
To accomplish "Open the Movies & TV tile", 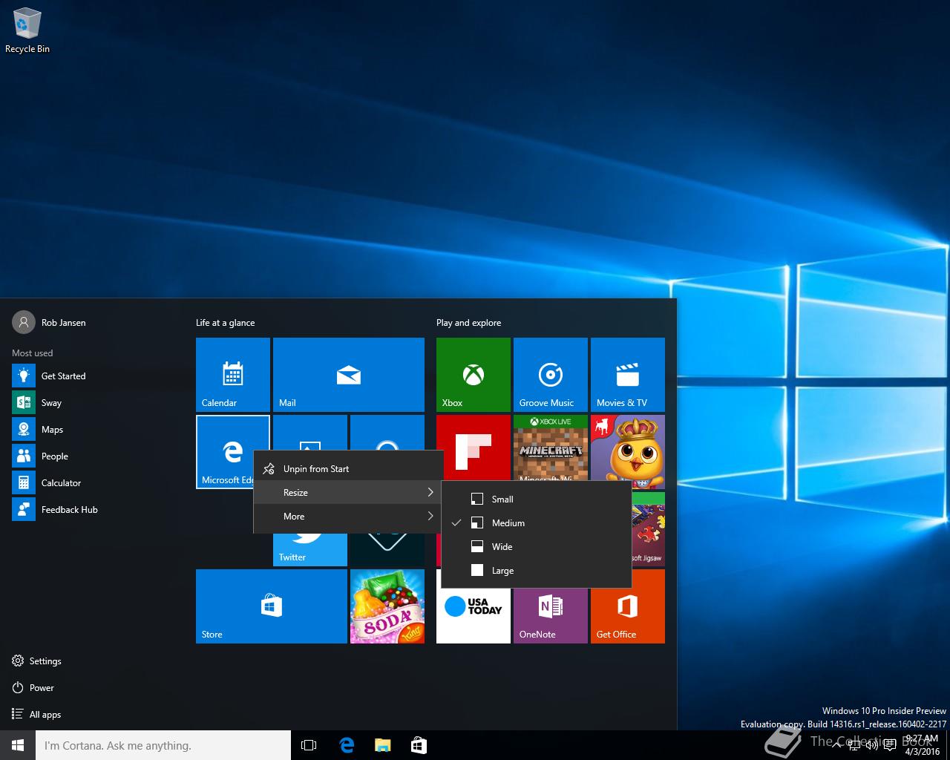I will (x=628, y=375).
